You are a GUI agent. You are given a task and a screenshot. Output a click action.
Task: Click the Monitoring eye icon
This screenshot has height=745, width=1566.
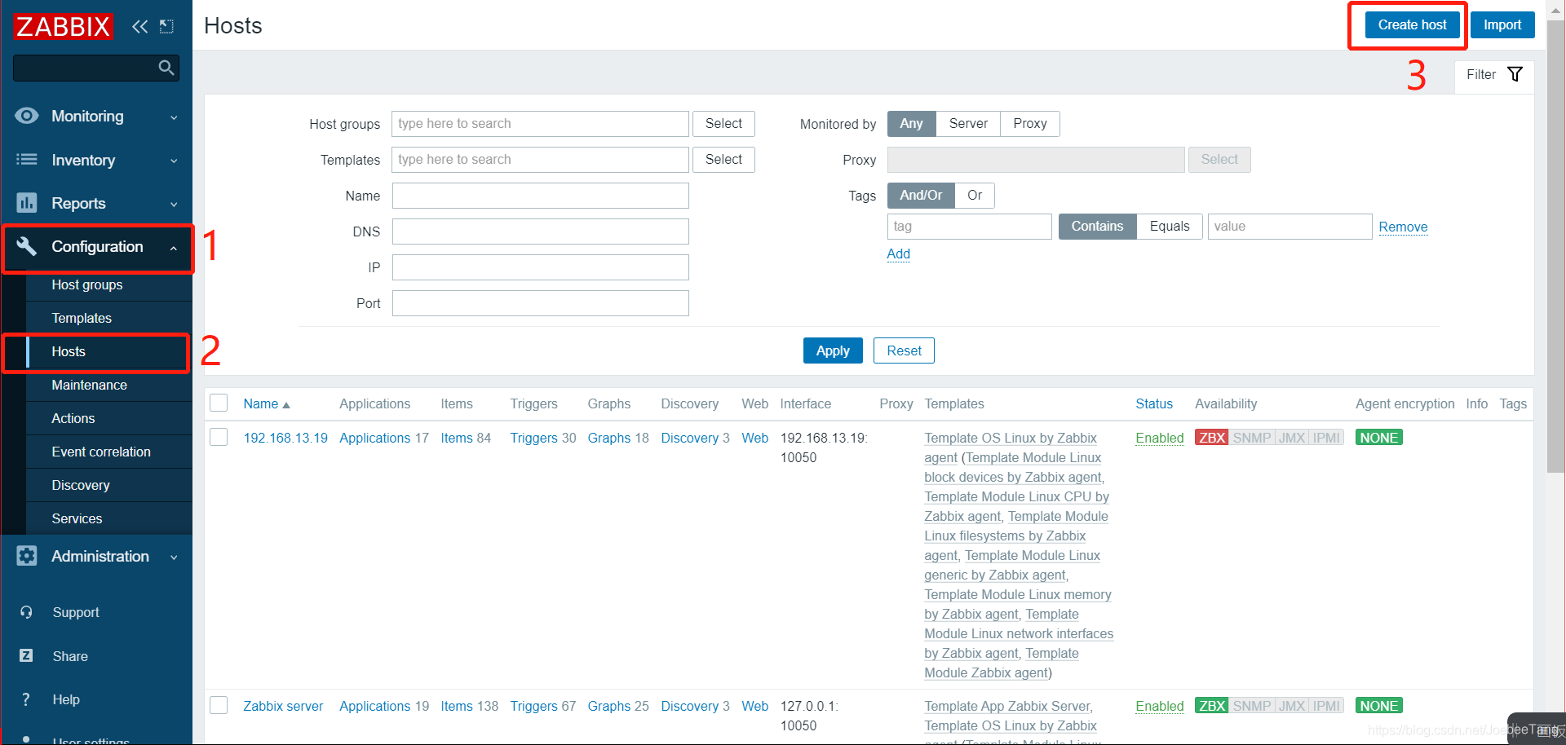pyautogui.click(x=27, y=116)
